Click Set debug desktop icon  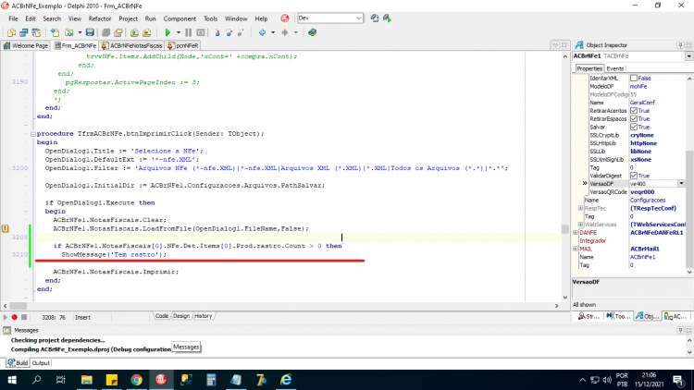pos(388,18)
